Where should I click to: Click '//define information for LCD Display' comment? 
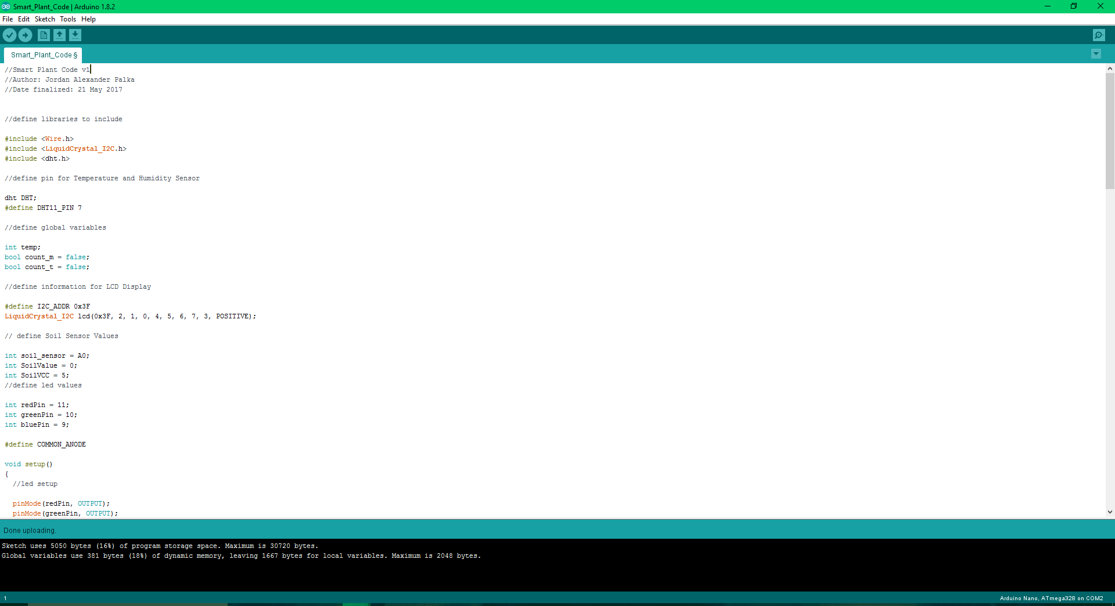tap(78, 286)
